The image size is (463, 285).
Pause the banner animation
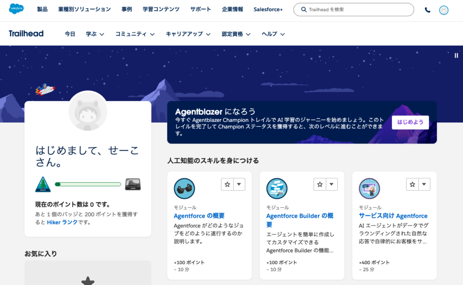coord(456,55)
